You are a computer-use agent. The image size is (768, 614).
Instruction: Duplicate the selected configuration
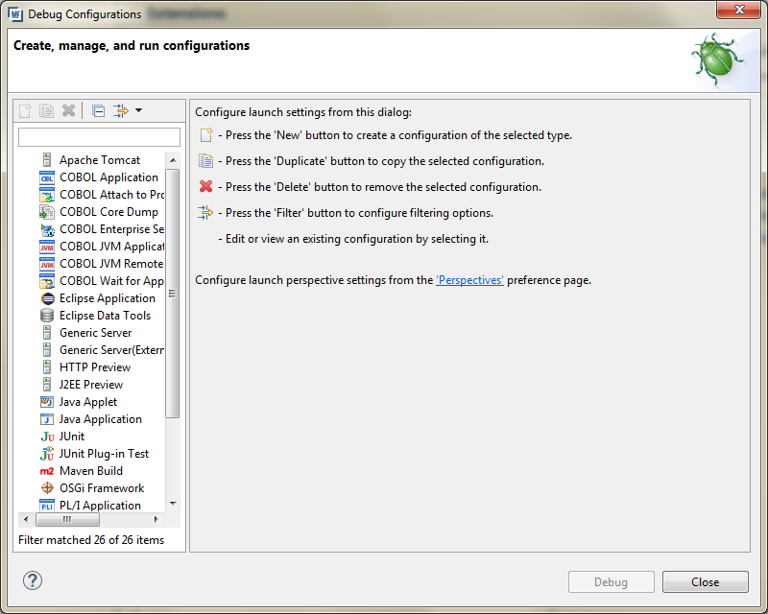45,109
